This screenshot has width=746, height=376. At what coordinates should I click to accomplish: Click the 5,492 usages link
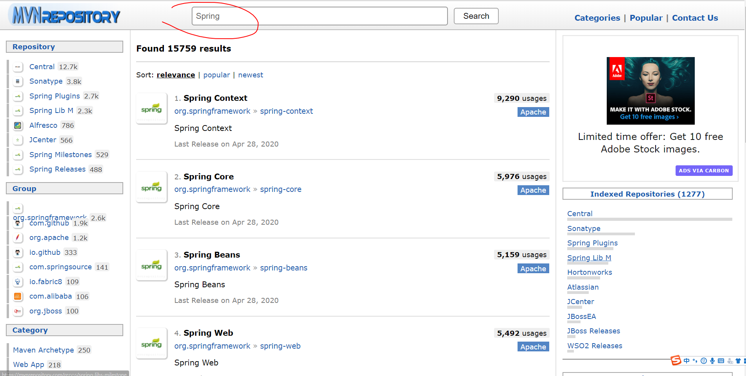[521, 333]
